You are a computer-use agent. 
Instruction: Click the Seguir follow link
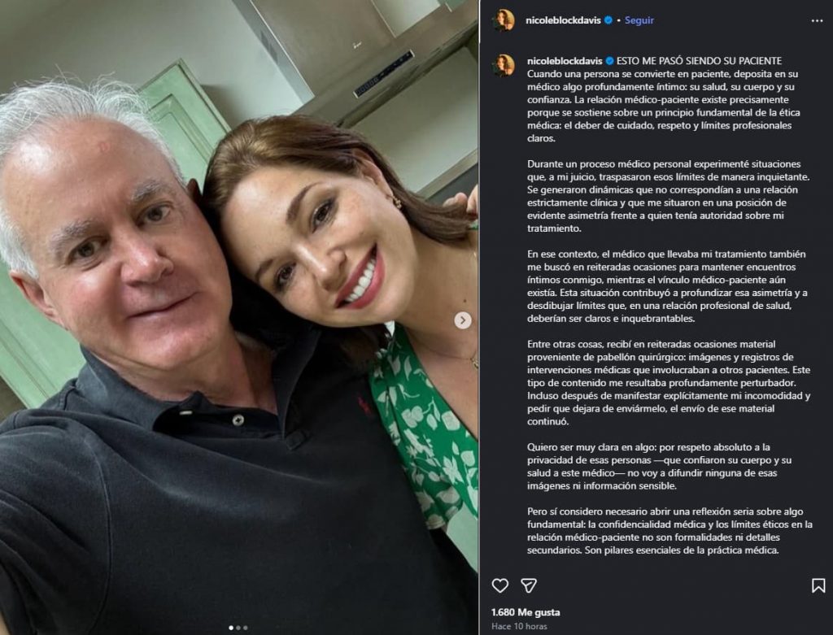pyautogui.click(x=639, y=20)
